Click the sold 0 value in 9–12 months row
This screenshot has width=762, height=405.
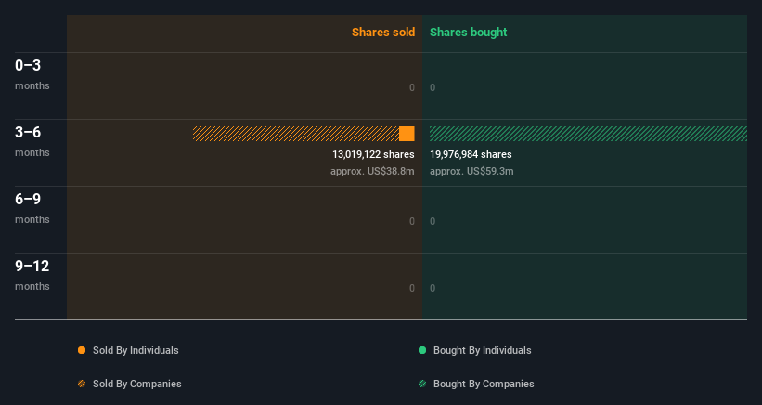click(412, 288)
